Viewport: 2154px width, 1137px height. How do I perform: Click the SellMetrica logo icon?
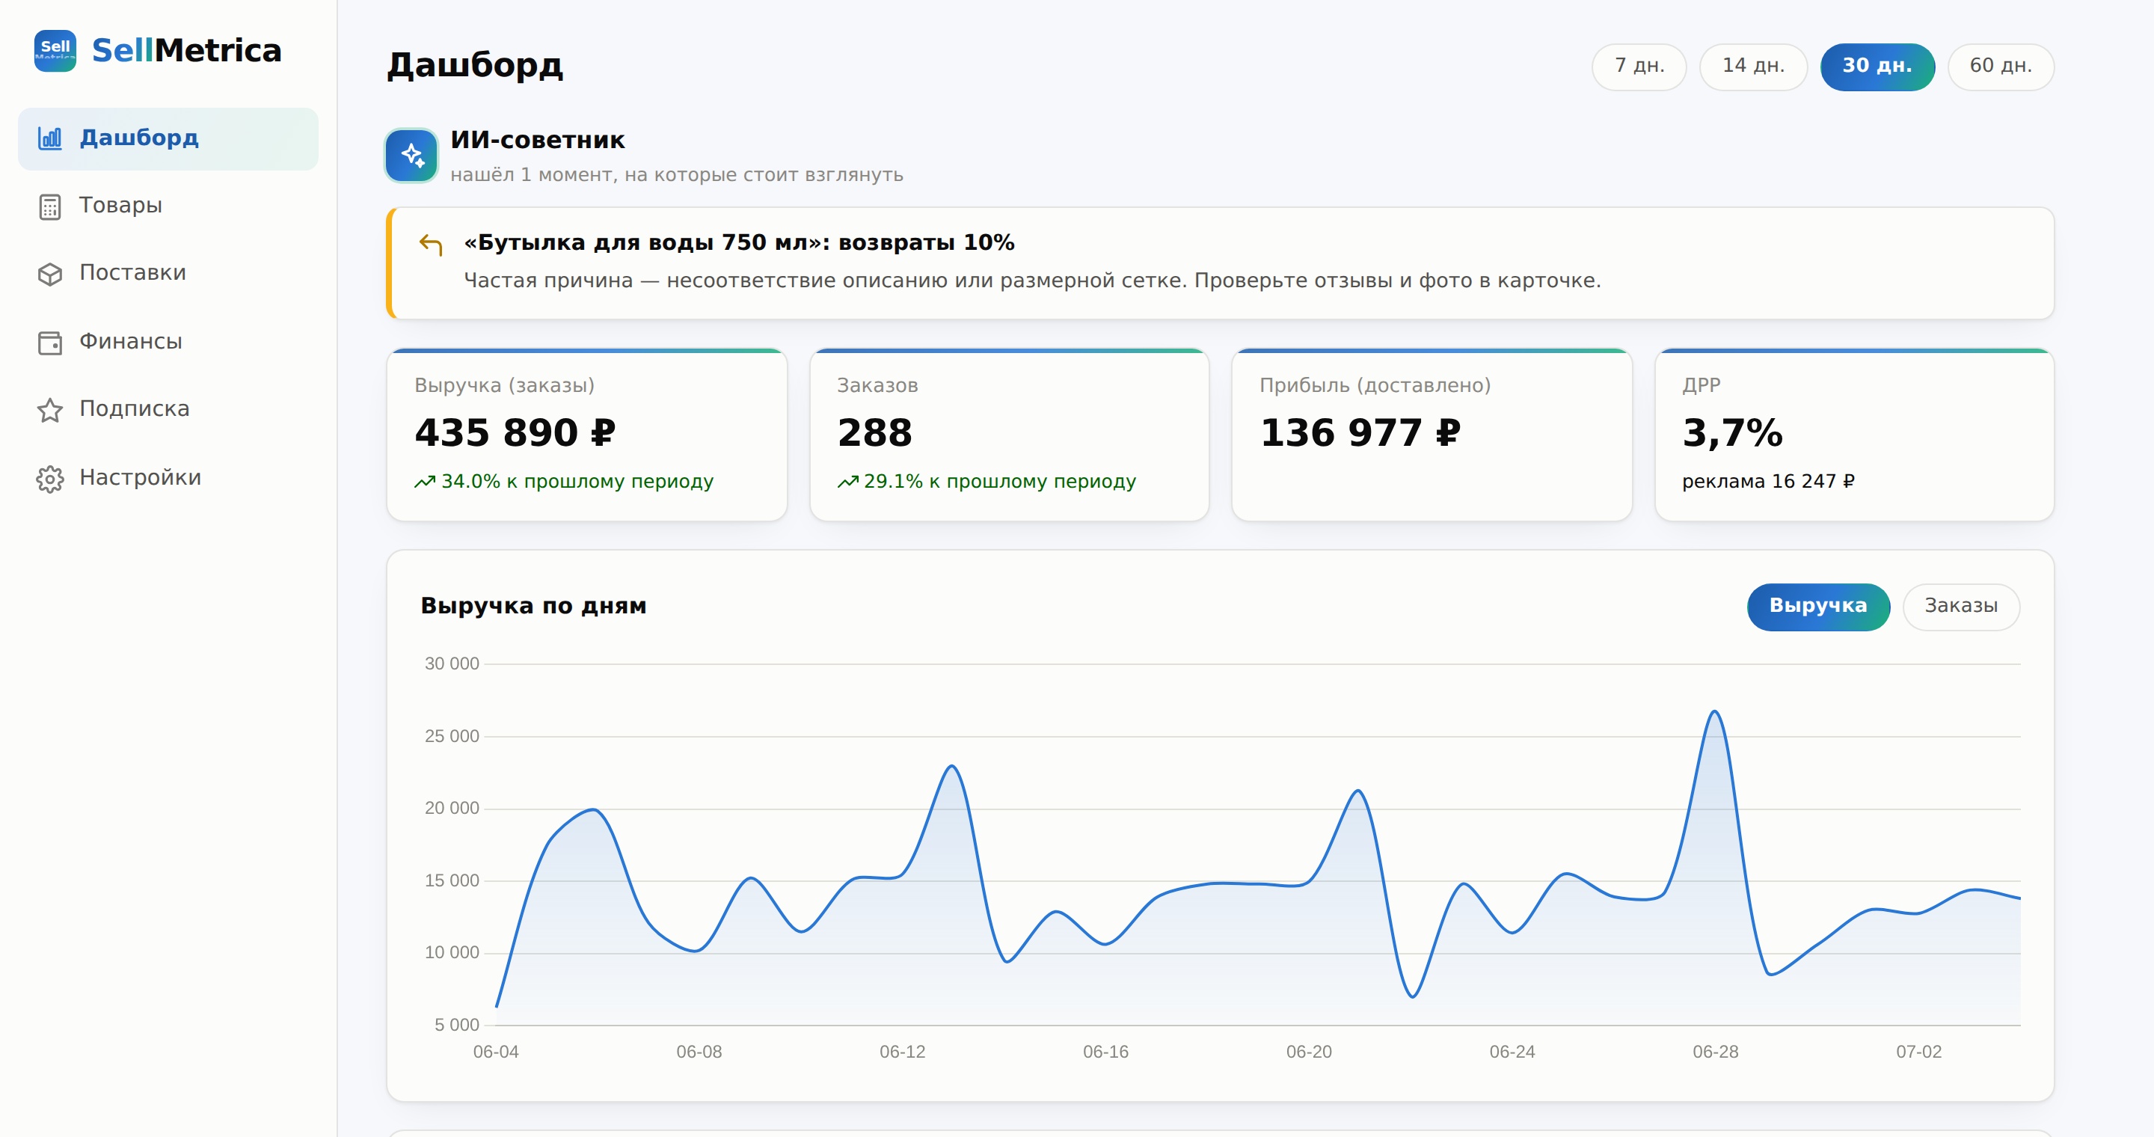(55, 51)
